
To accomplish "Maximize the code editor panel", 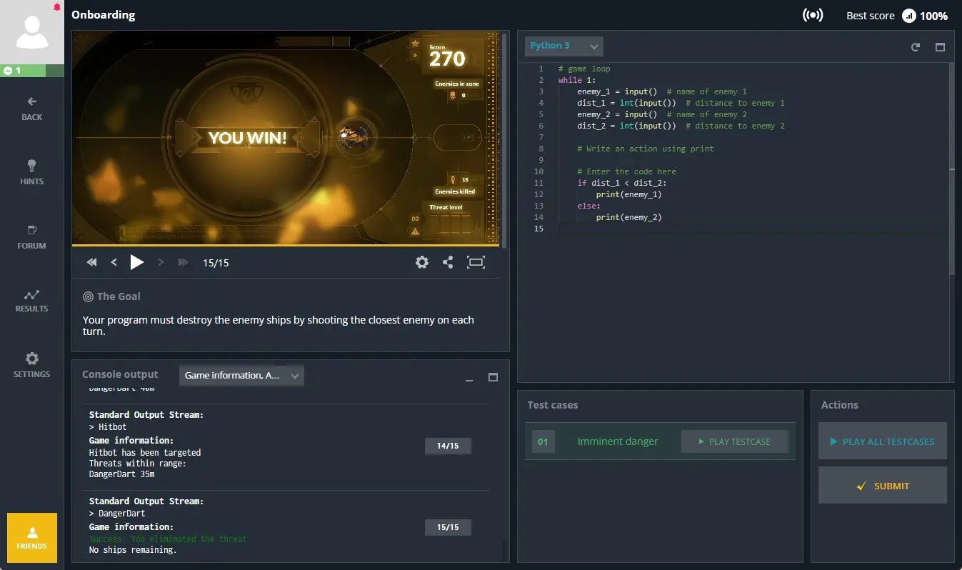I will tap(940, 47).
